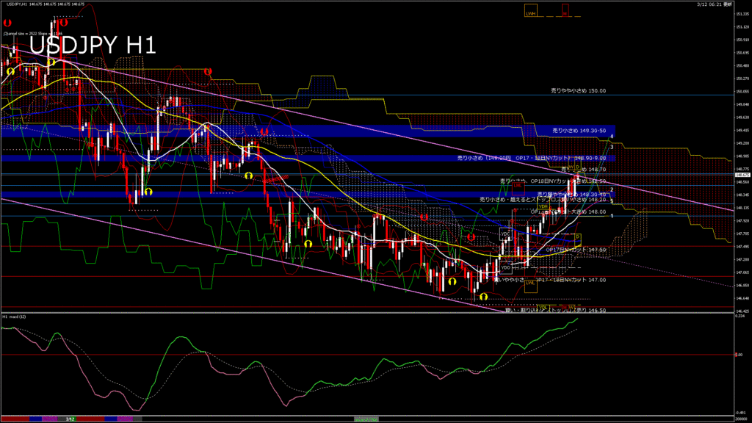Click the OP17日NYカット 147.50 label

tap(576, 250)
